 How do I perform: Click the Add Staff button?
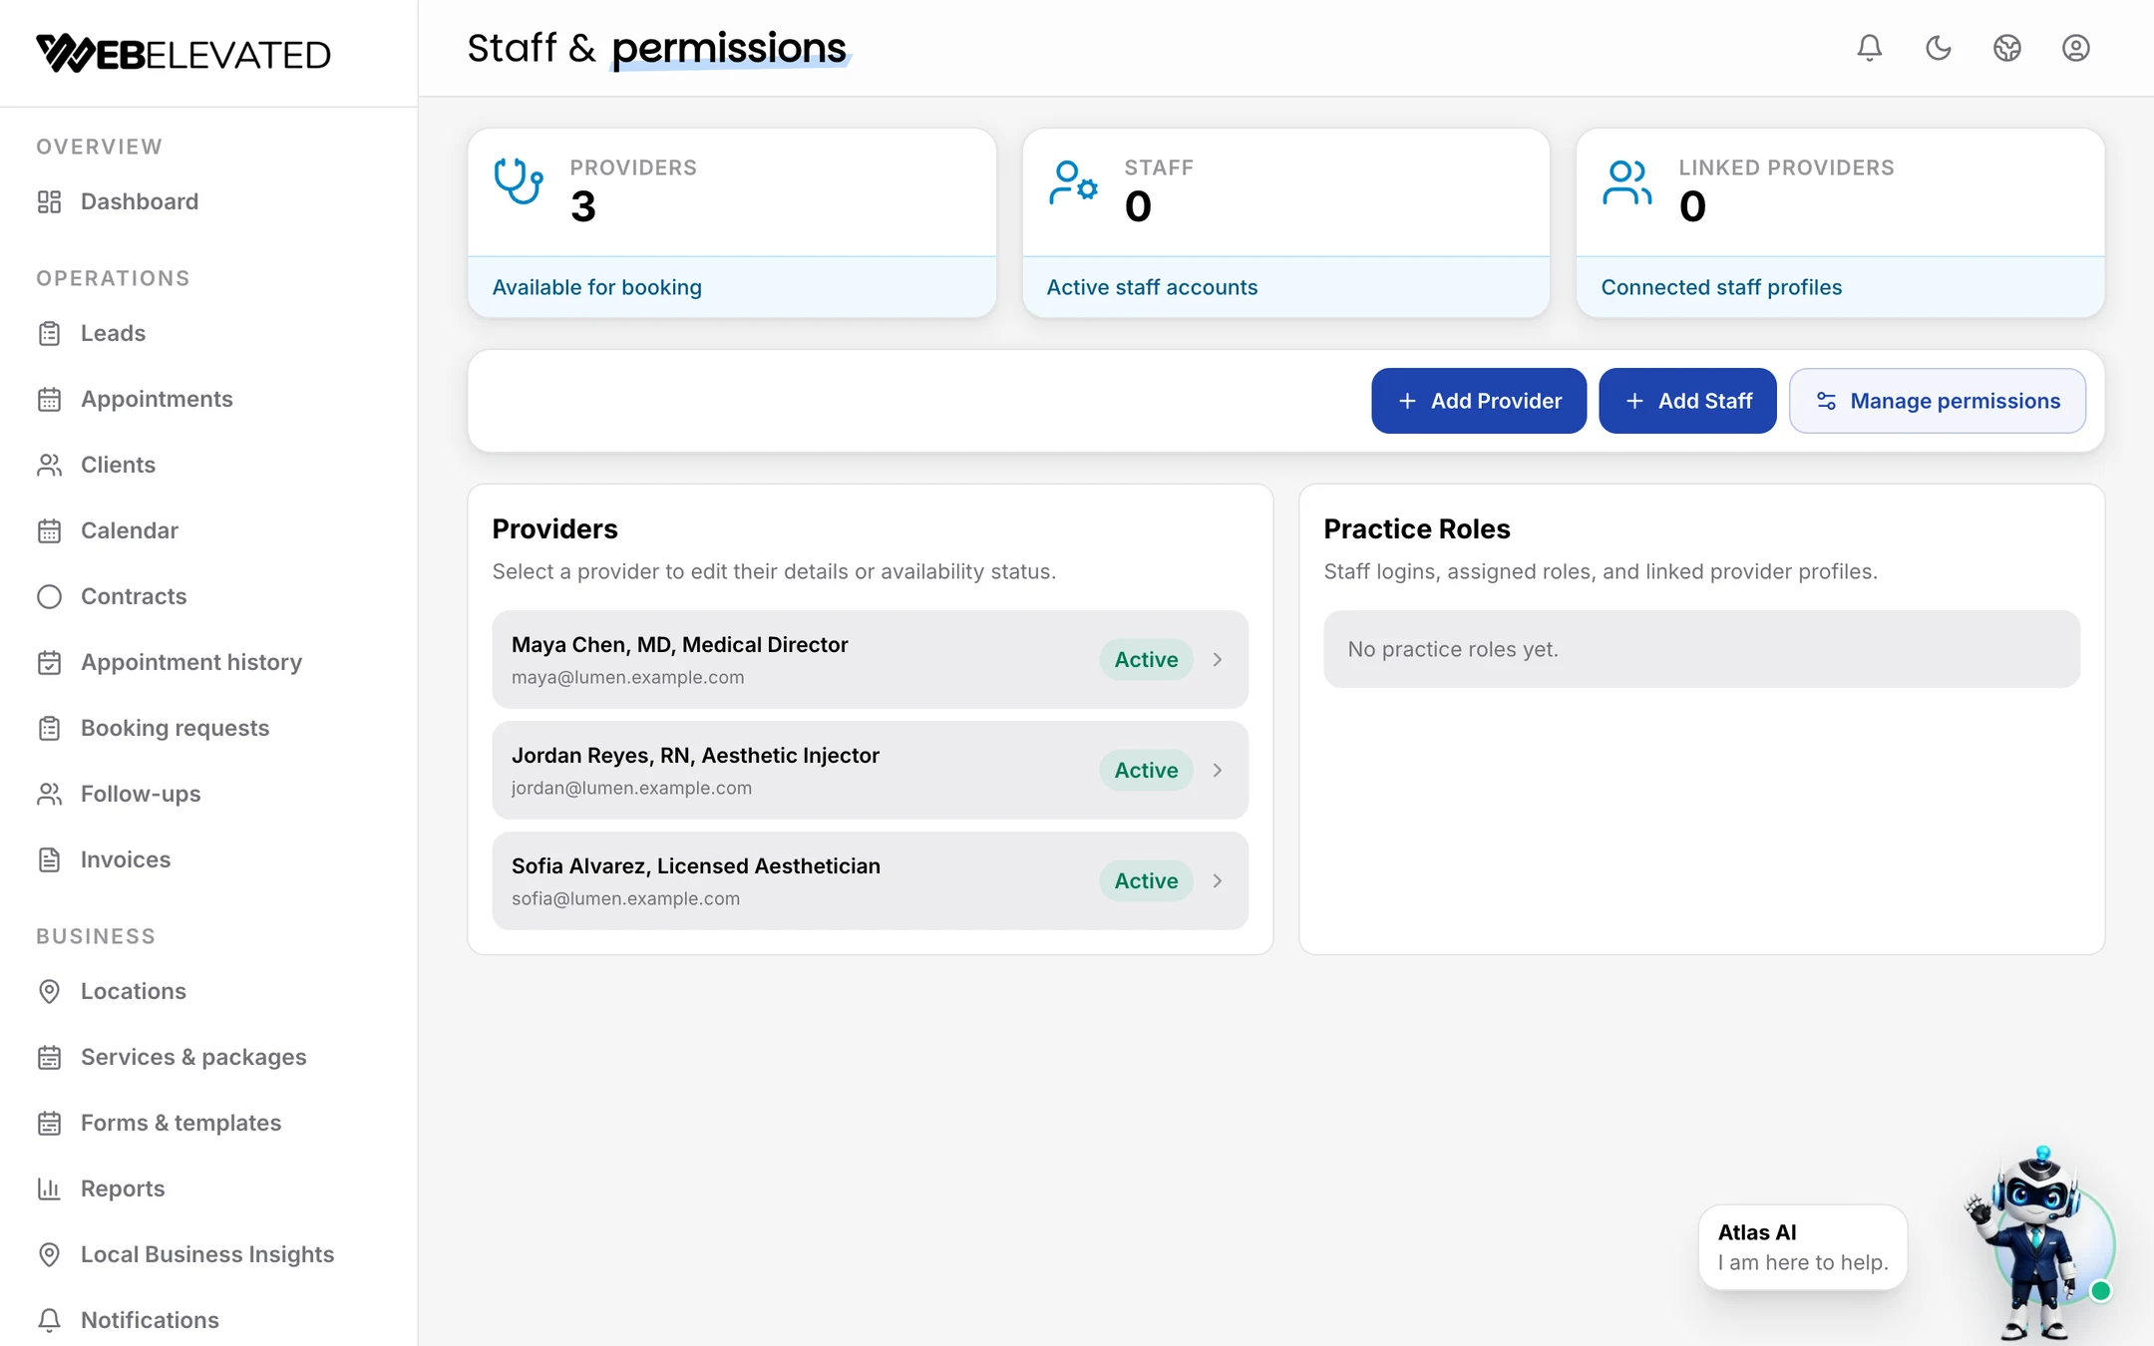(1687, 401)
